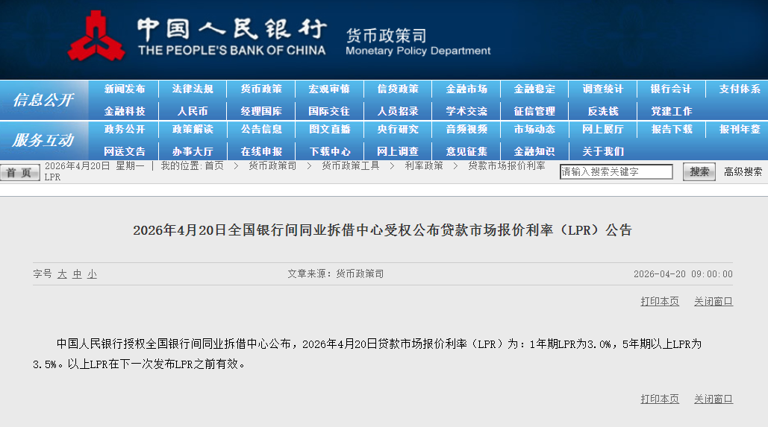768x427 pixels.
Task: Go to 办事大厅
Action: 193,151
